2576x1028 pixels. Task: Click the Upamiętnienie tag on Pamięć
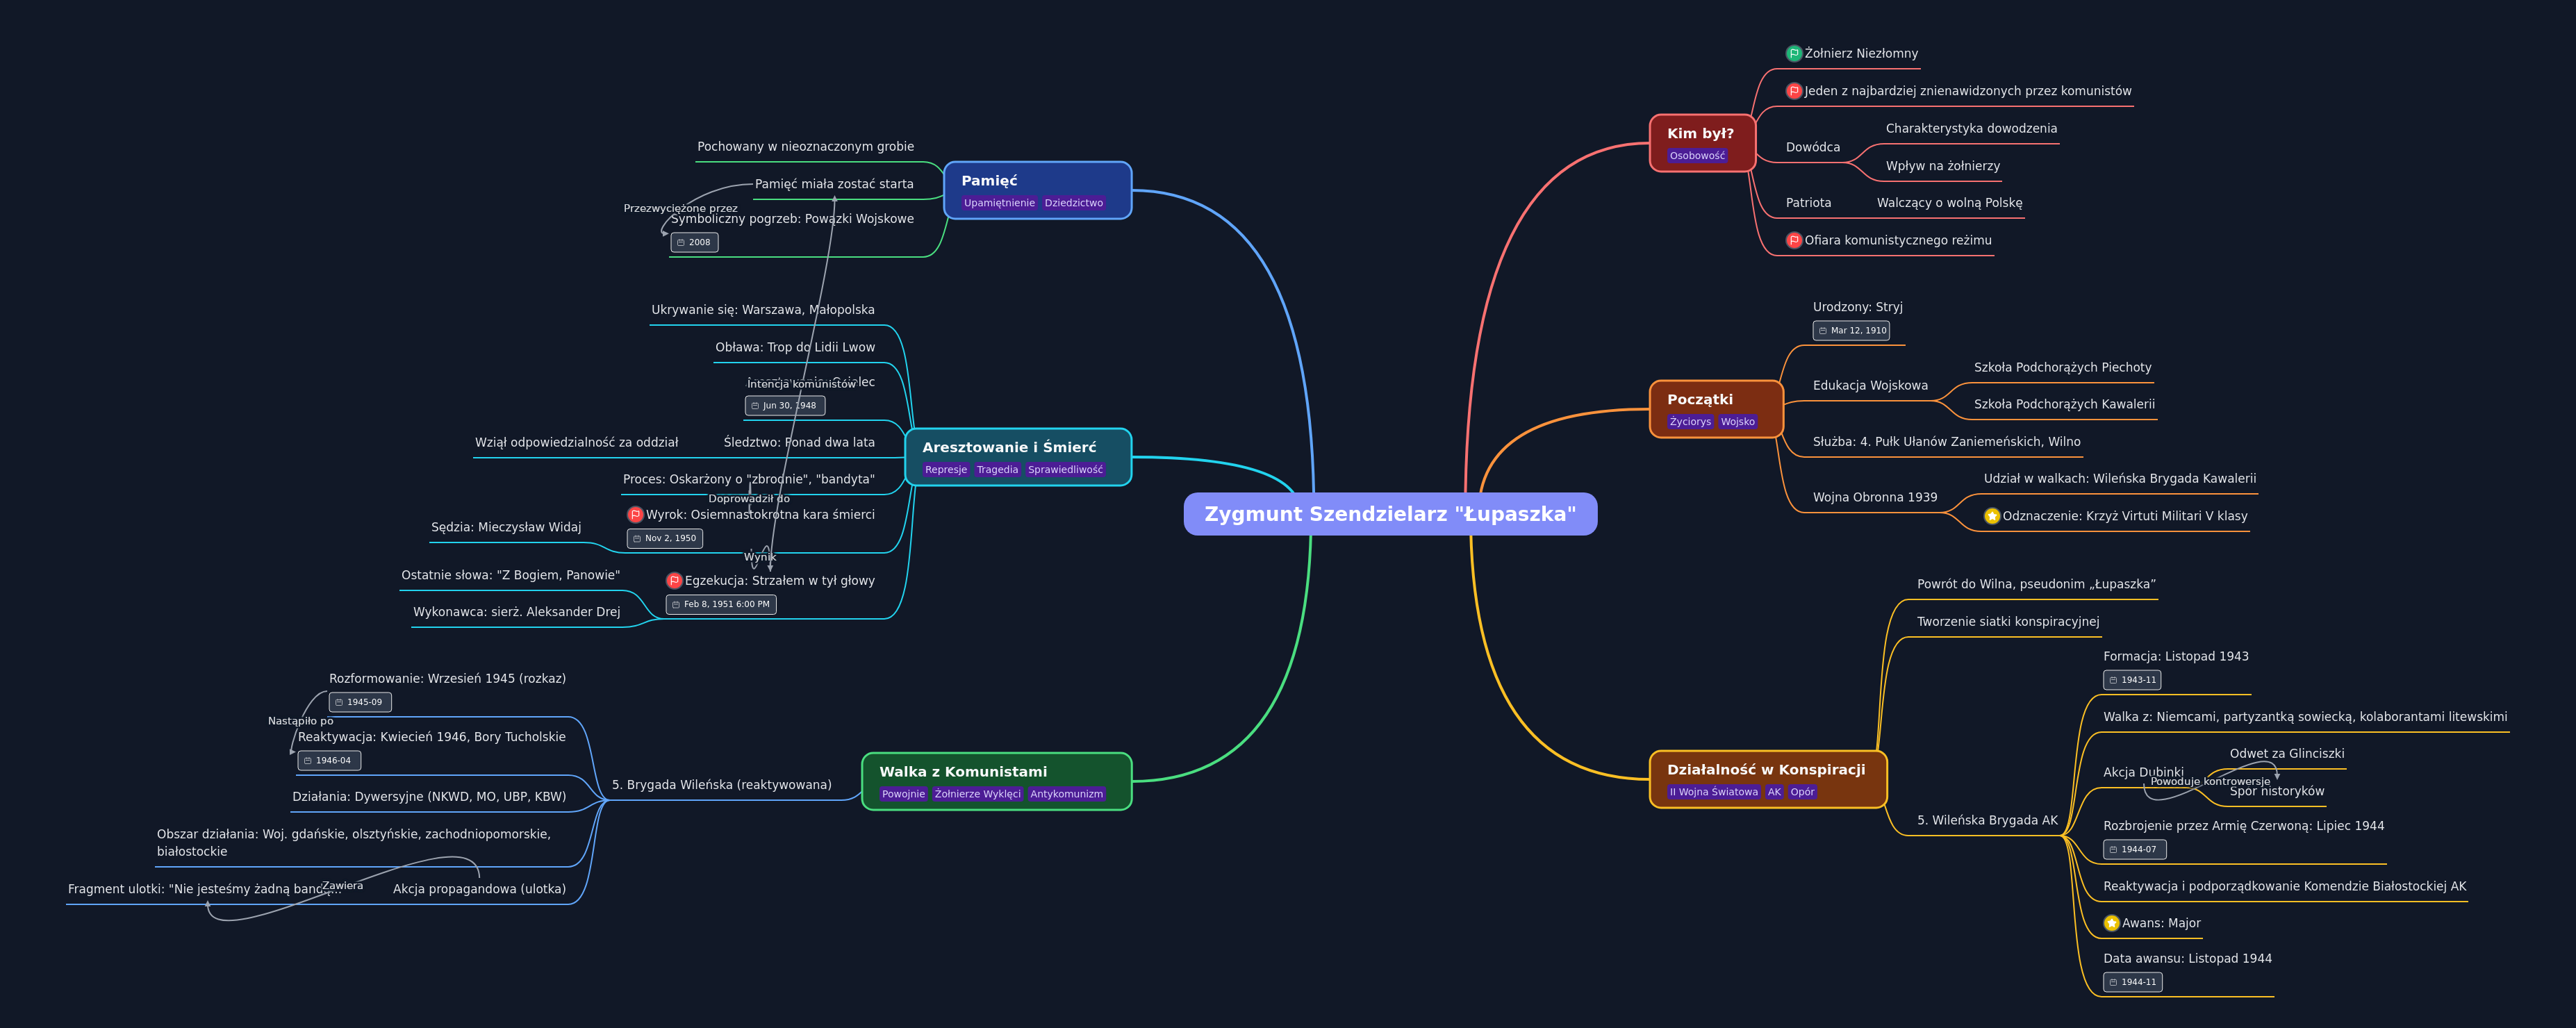(998, 203)
